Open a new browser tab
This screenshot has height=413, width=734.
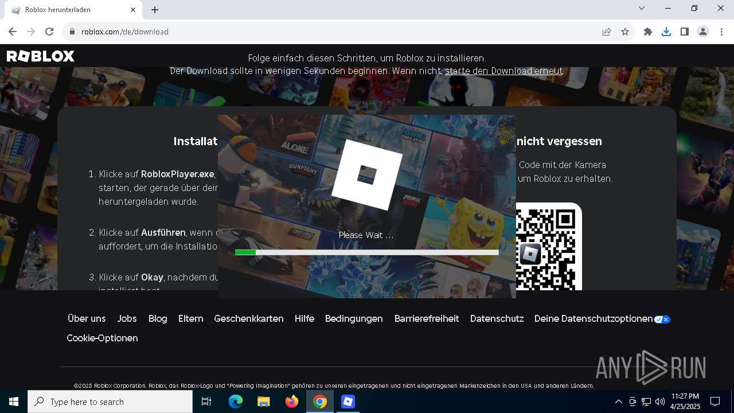coord(155,10)
